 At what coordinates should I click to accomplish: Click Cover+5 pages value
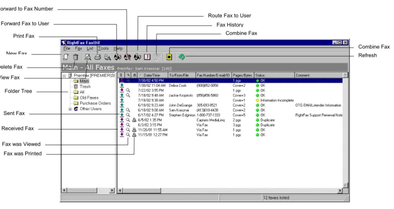coord(239,115)
